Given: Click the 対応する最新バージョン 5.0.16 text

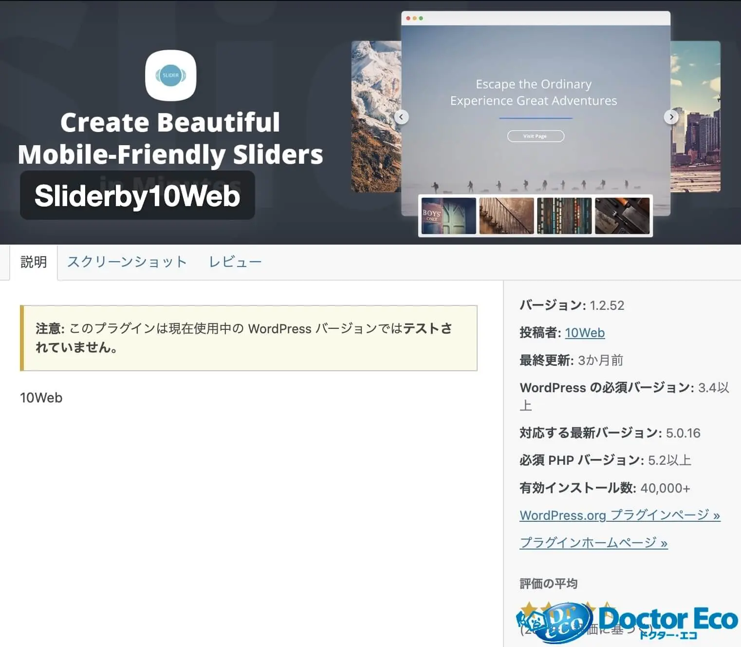Looking at the screenshot, I should click(x=610, y=433).
